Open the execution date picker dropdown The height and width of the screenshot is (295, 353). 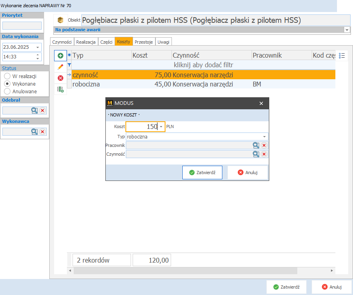click(38, 47)
